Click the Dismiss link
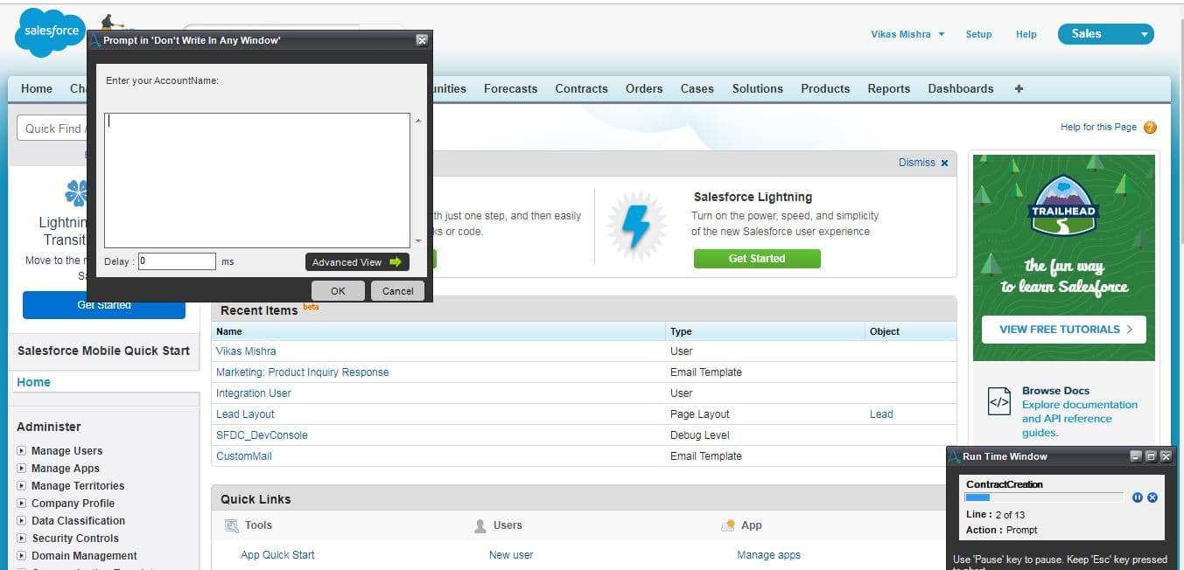Image resolution: width=1184 pixels, height=570 pixels. (x=917, y=163)
